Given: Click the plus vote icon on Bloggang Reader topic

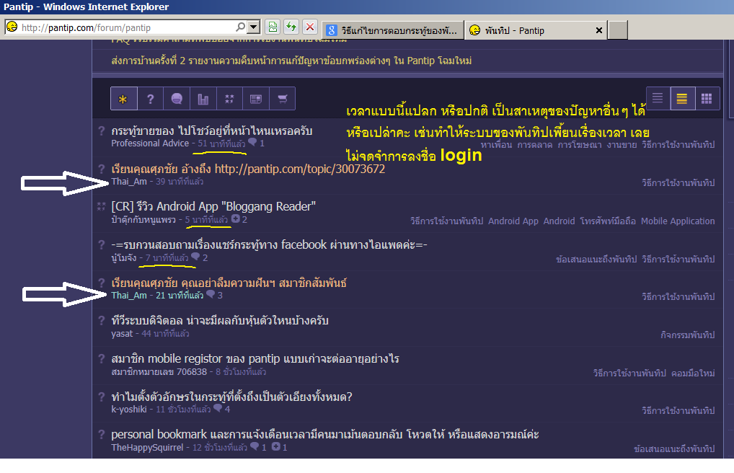Looking at the screenshot, I should [x=236, y=218].
